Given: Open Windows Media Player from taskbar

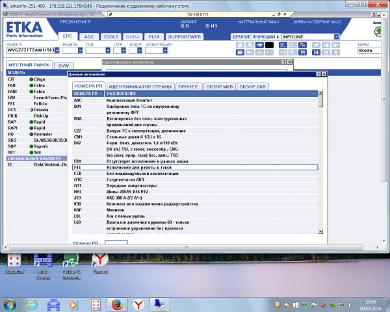Looking at the screenshot, I should click(x=74, y=305).
